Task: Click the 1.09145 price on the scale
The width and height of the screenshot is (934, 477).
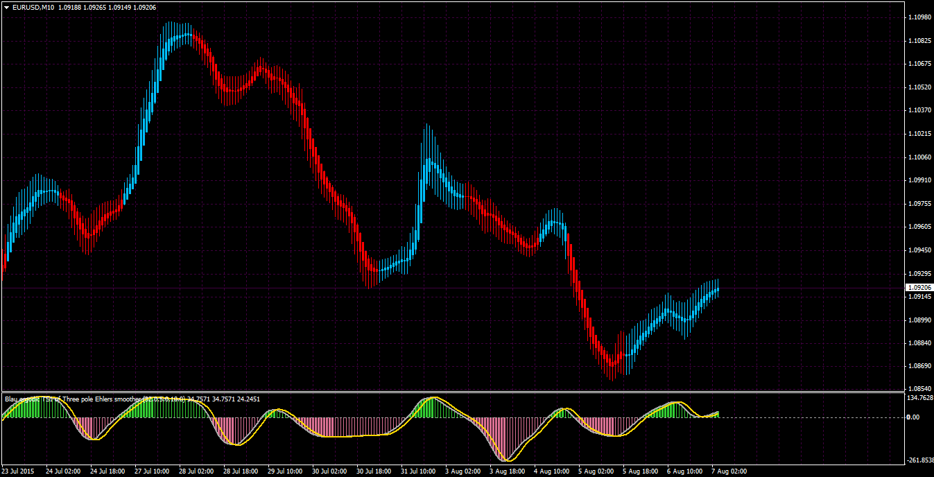Action: tap(919, 297)
